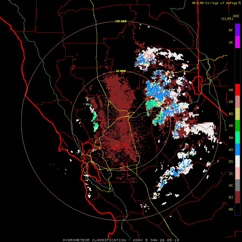Click the IC legend label
The height and width of the screenshot is (242, 242).
pyautogui.click(x=231, y=174)
